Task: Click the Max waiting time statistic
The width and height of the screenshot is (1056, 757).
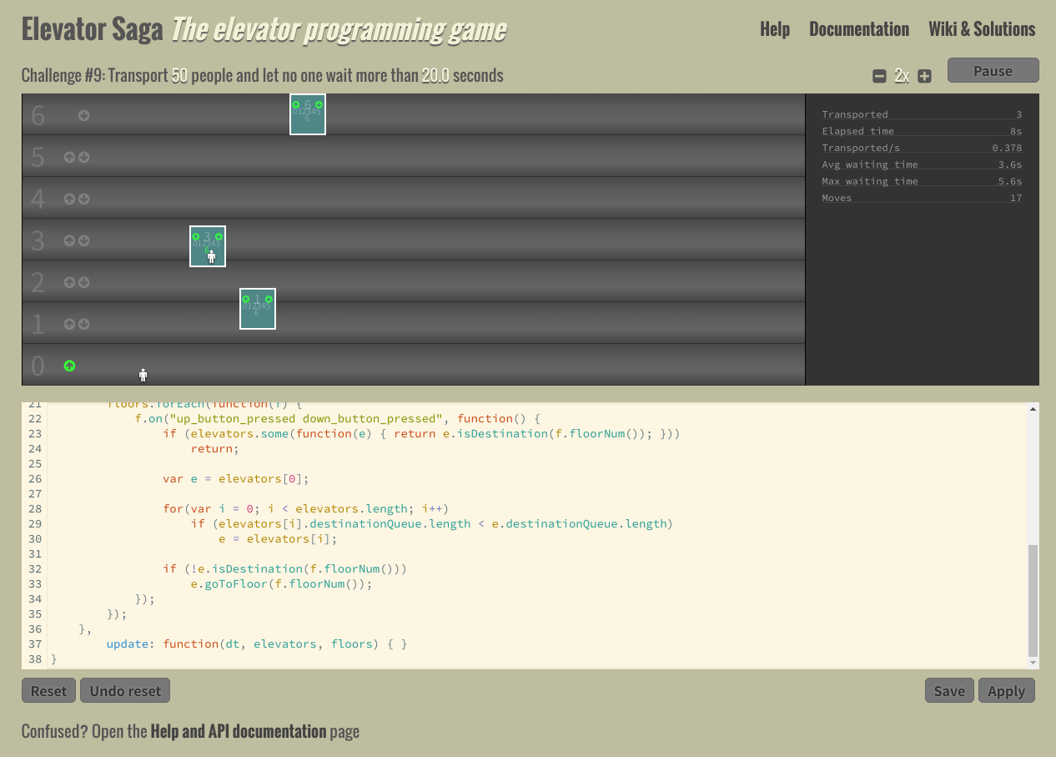Action: 922,181
